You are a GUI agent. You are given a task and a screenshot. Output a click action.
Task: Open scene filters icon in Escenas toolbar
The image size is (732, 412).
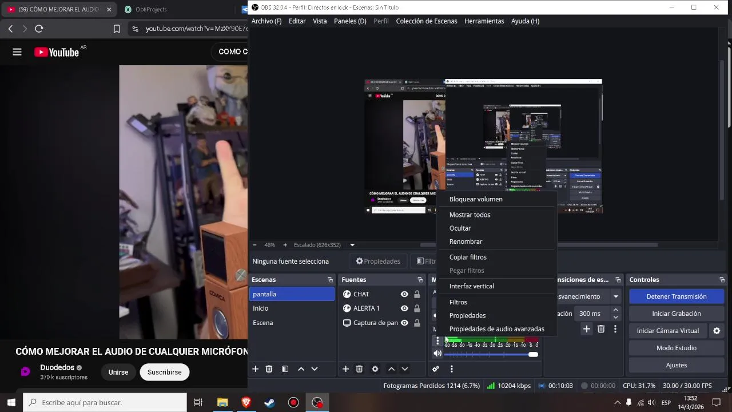point(285,369)
